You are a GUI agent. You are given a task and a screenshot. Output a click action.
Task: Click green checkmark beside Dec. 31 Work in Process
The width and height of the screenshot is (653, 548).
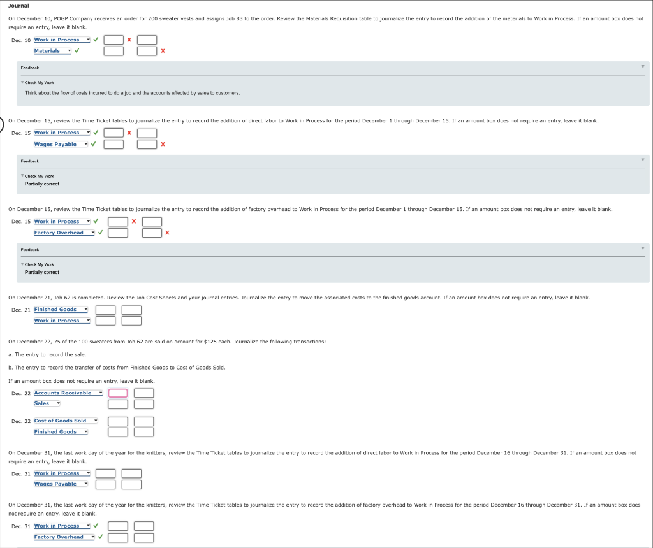click(x=95, y=526)
